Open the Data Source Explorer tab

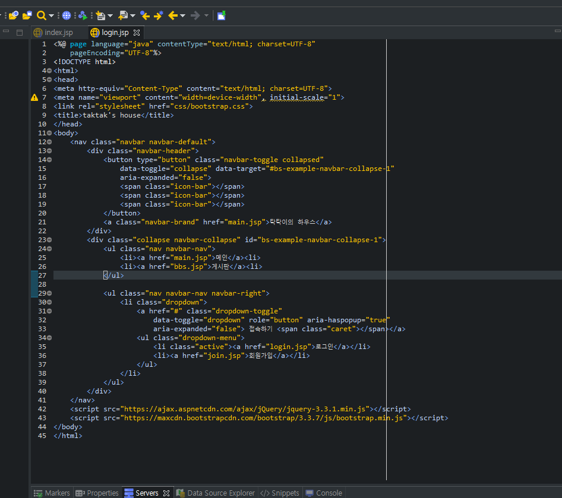coord(216,493)
